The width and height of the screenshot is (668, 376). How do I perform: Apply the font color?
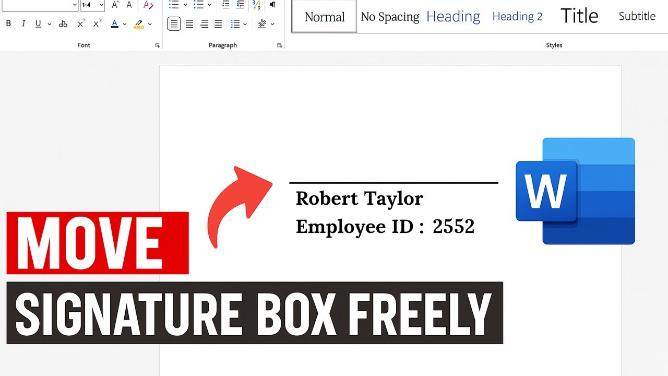pyautogui.click(x=115, y=24)
